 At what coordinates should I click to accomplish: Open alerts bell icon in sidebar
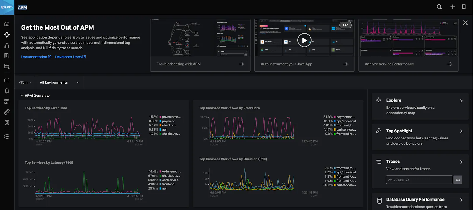[7, 91]
